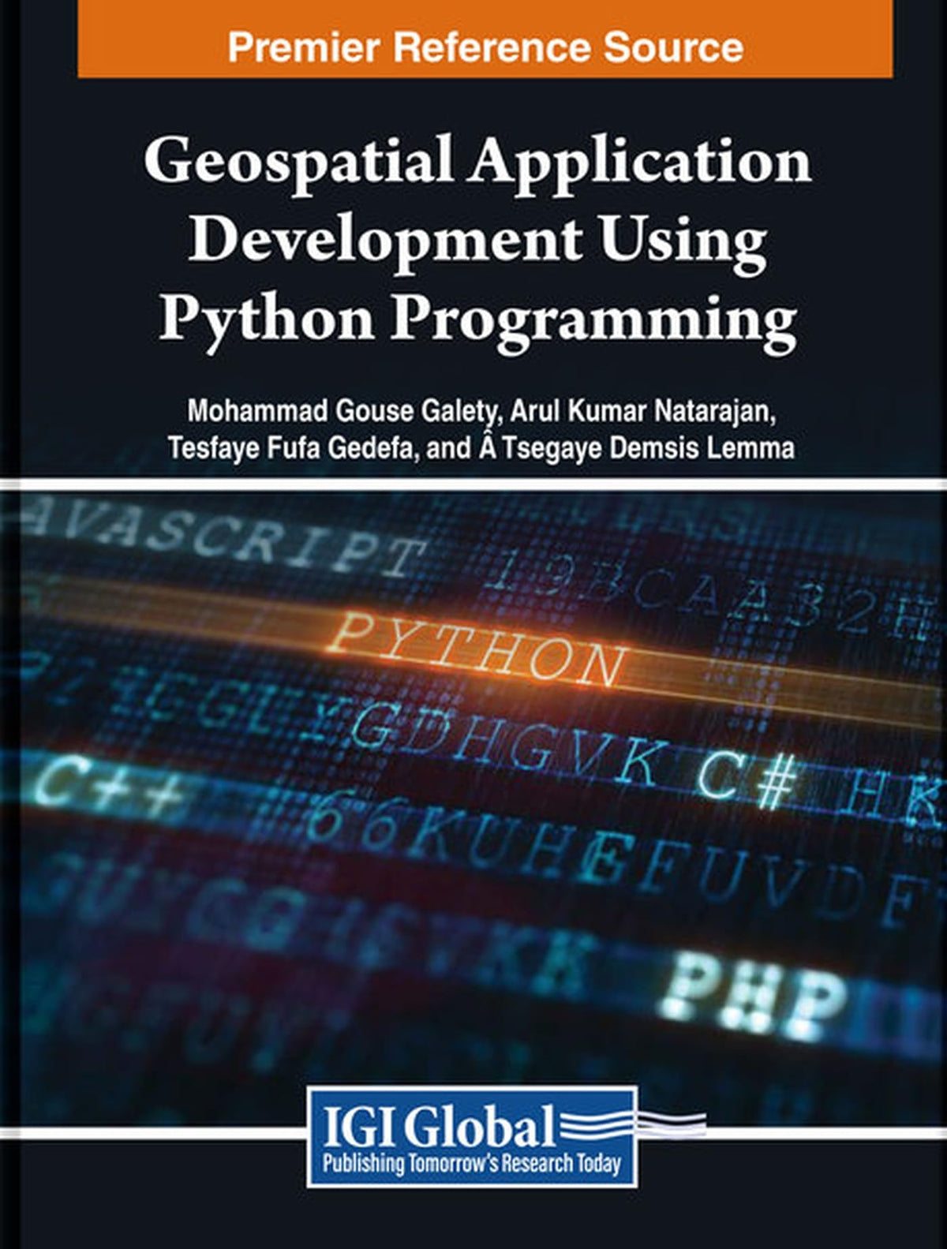Click author name 'Arul Kumar Natarajan'
This screenshot has height=1249, width=947.
tap(643, 411)
